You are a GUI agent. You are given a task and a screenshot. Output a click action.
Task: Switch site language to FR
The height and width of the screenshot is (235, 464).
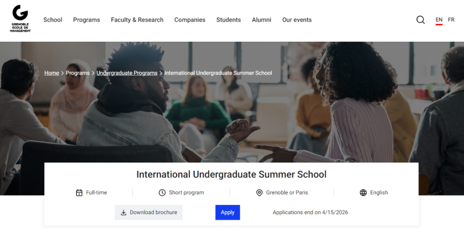point(451,20)
